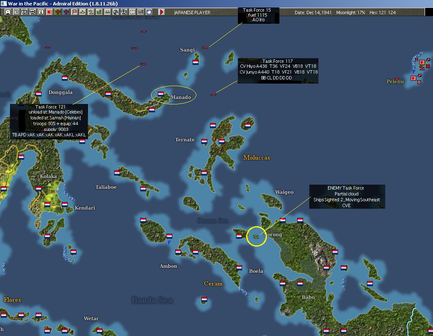Click the Taliaboe map label
This screenshot has height=336, width=433.
pos(106,187)
